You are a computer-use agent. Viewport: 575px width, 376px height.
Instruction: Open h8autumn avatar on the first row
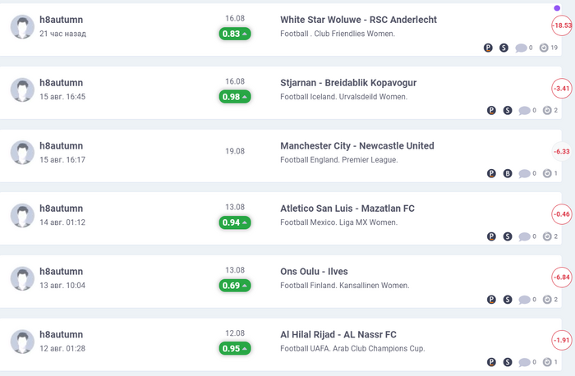coord(23,26)
